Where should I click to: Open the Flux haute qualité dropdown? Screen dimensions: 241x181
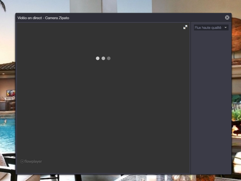[211, 27]
